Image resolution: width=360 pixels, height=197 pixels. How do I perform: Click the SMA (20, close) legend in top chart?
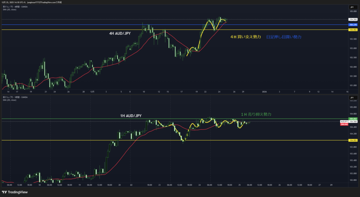[x=9, y=9]
